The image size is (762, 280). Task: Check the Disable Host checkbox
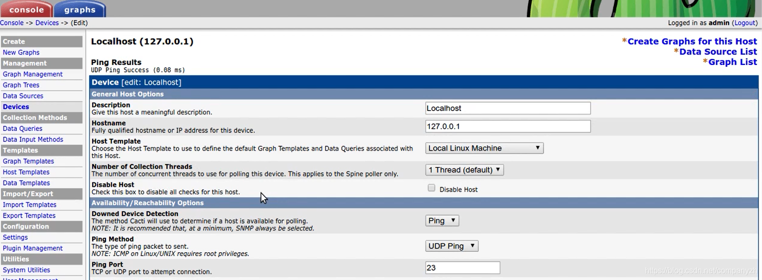(x=432, y=188)
